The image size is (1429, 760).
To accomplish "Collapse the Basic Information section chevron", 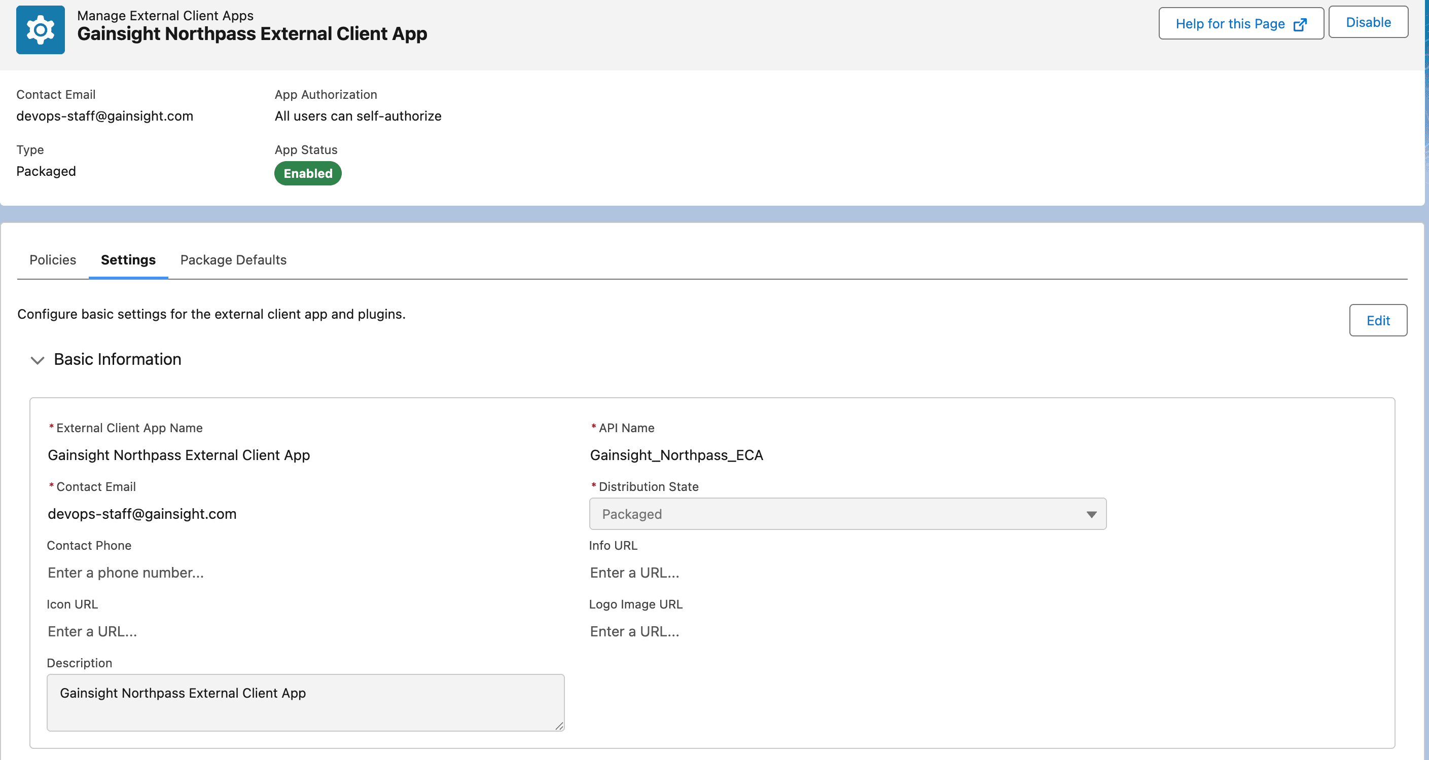I will [37, 360].
